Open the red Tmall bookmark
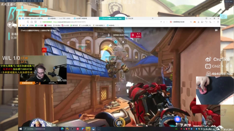 coord(48,26)
